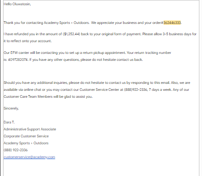
Task: Click the sender name "Dara T."
Action: [x=9, y=122]
